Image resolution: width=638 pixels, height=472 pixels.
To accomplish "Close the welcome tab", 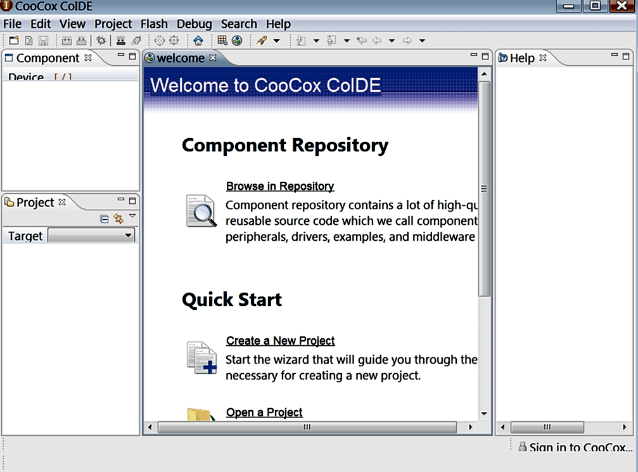I will pyautogui.click(x=213, y=58).
